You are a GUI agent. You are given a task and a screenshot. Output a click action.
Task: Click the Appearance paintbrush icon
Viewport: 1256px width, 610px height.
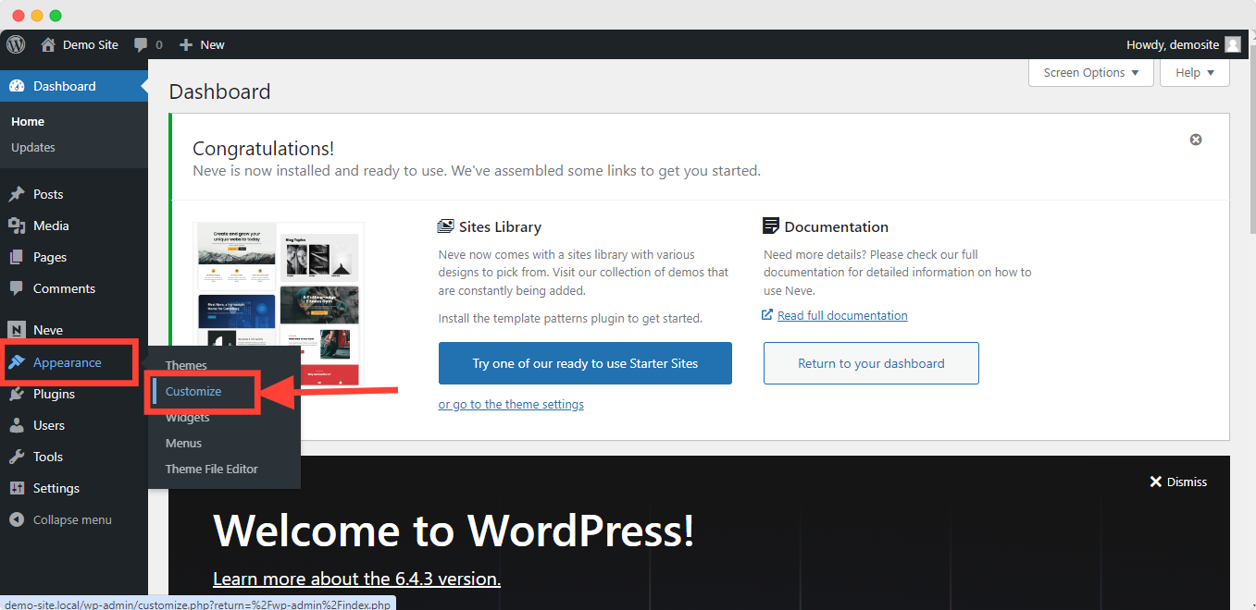[16, 362]
